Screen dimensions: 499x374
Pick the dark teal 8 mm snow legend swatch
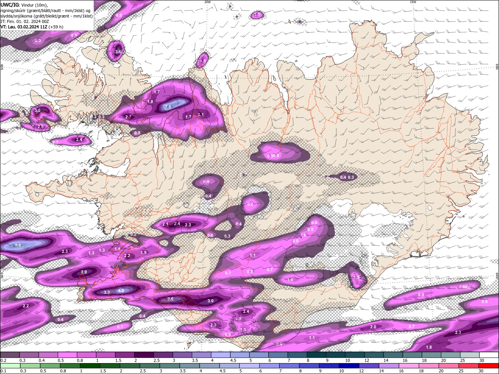(317, 355)
